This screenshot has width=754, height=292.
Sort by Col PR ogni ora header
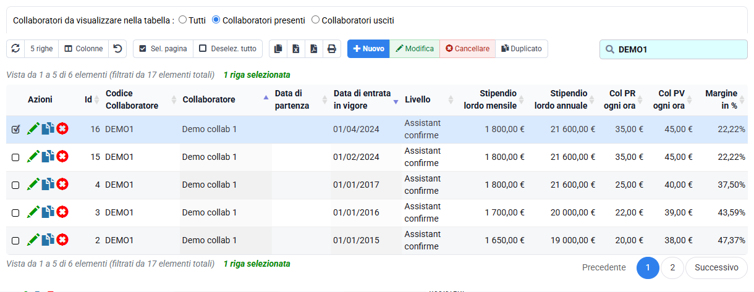pos(622,99)
